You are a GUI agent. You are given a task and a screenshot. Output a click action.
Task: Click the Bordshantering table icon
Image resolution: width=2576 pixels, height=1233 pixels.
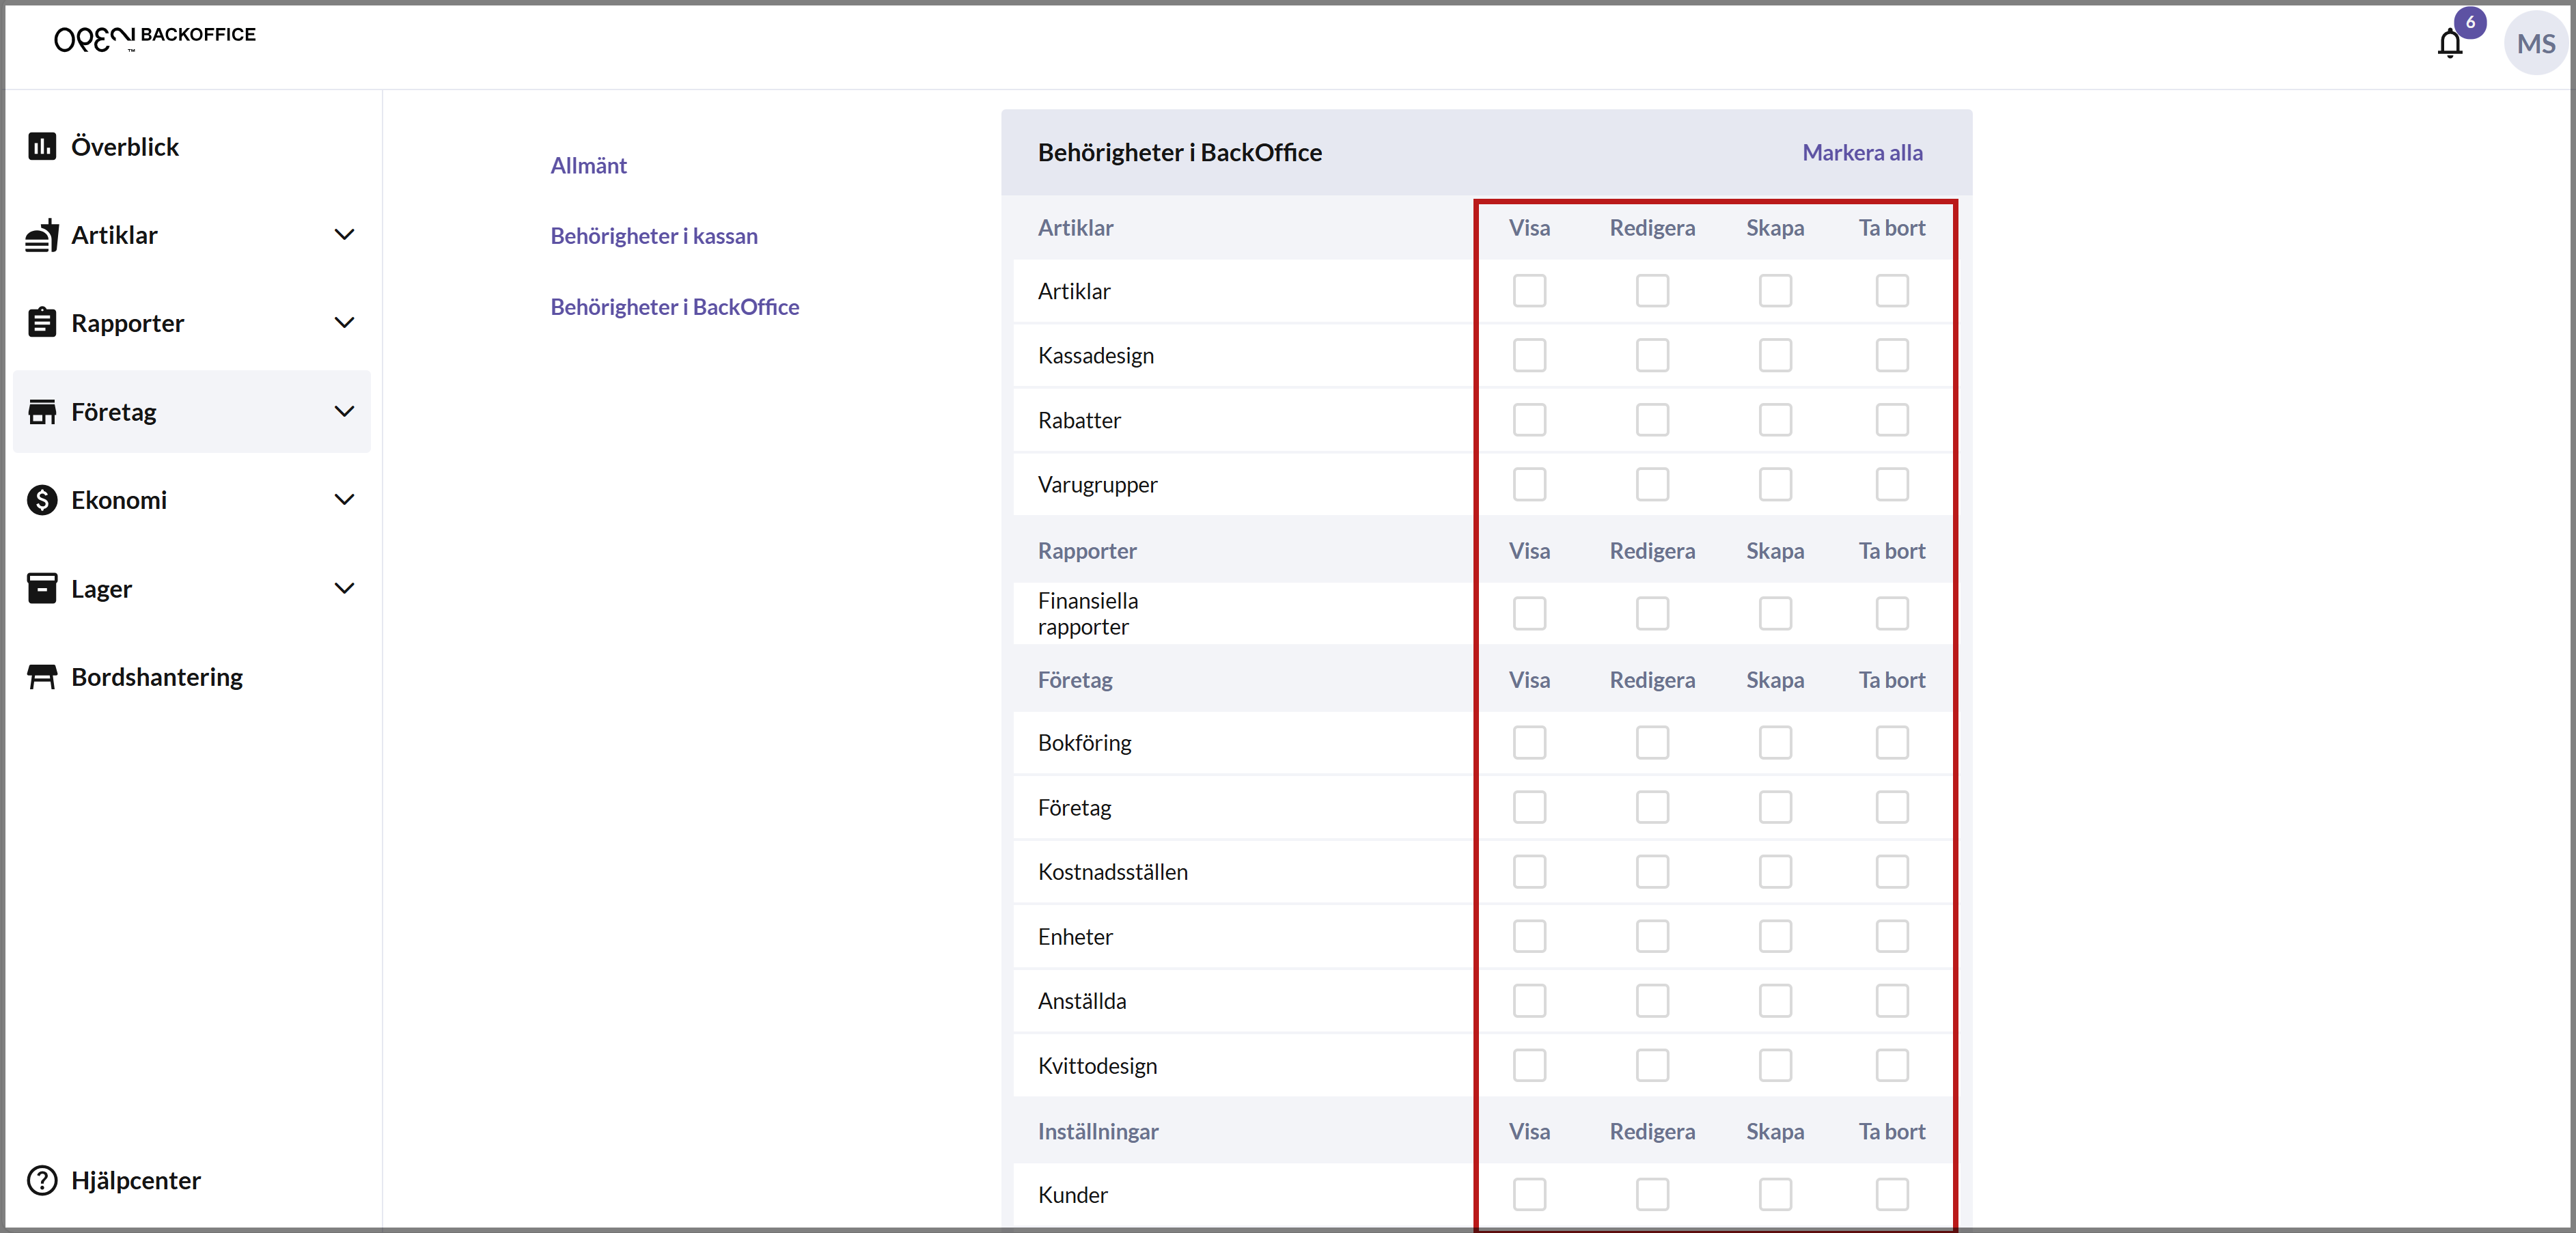tap(42, 677)
